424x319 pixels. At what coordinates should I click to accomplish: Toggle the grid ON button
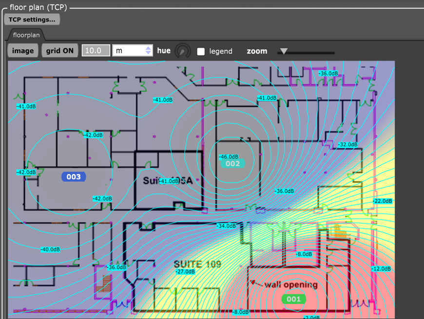[60, 51]
